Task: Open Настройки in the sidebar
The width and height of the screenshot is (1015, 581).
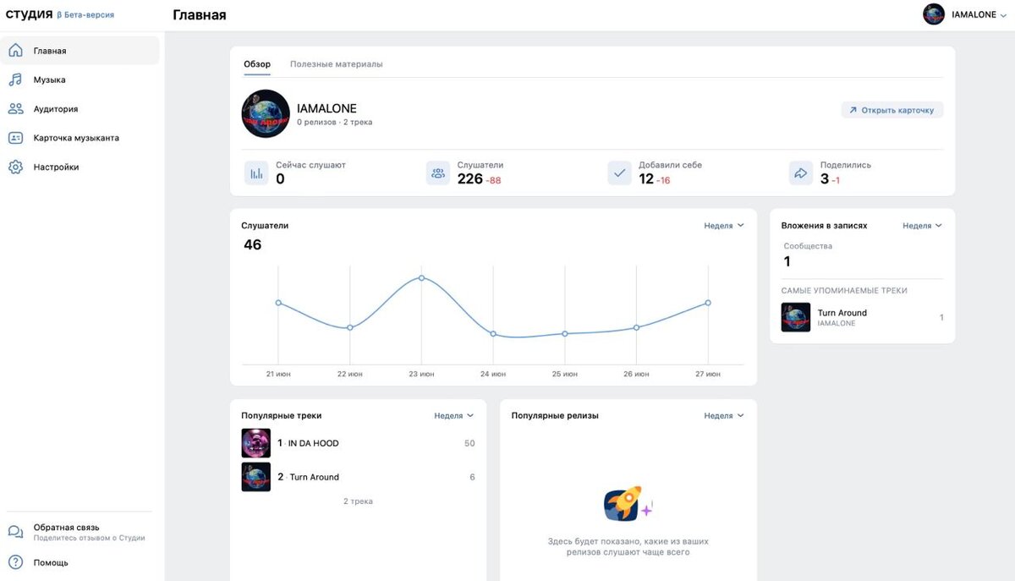Action: point(80,167)
